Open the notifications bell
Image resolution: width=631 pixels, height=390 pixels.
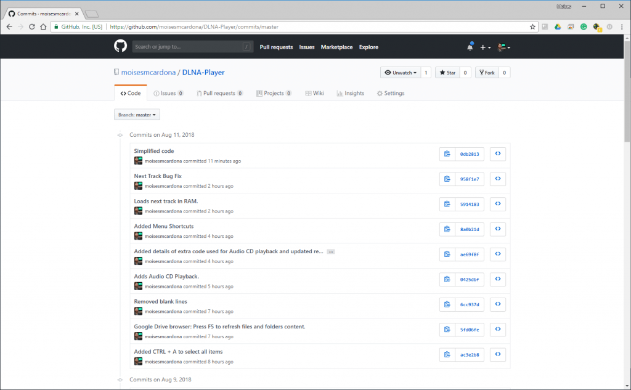click(x=470, y=47)
